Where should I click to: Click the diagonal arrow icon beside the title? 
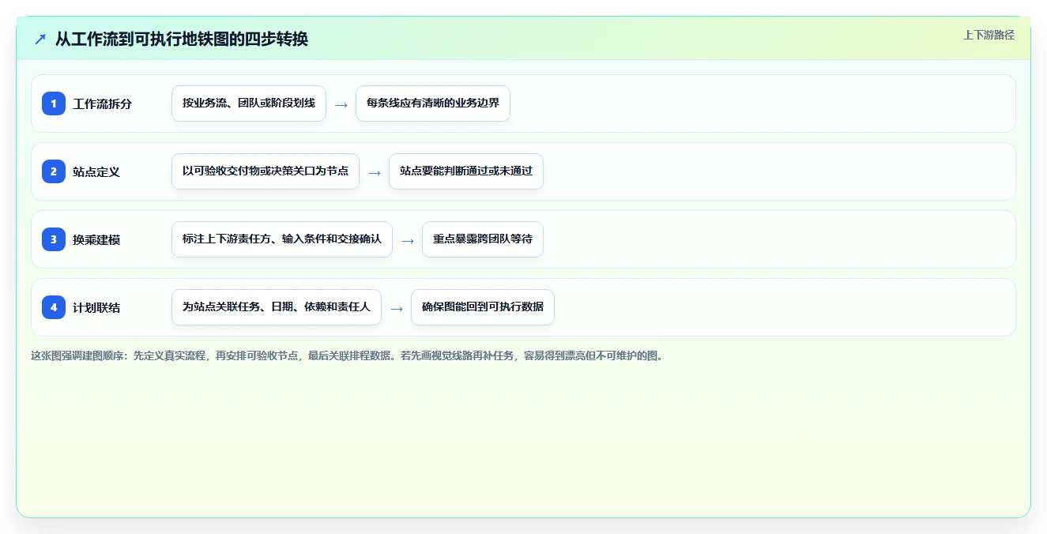(40, 39)
